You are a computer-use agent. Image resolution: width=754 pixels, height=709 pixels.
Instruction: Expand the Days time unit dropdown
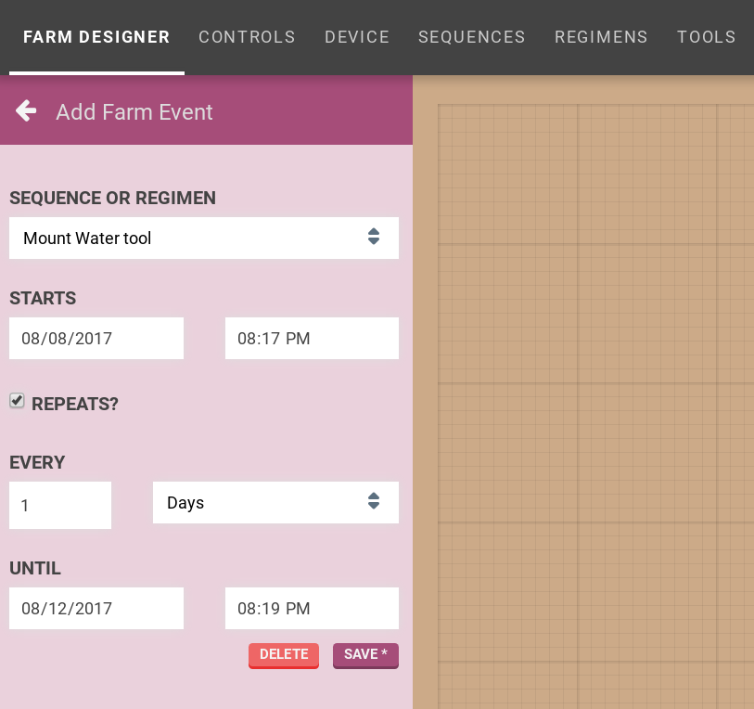(275, 502)
